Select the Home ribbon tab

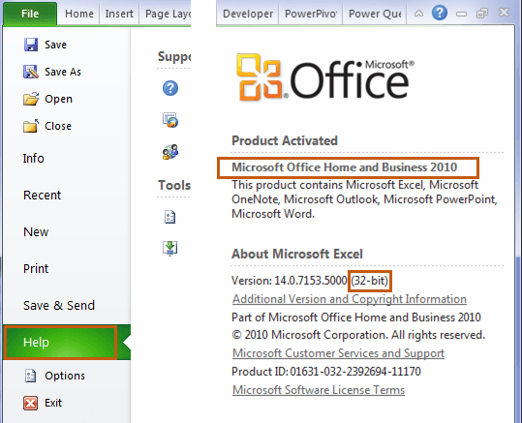[79, 14]
